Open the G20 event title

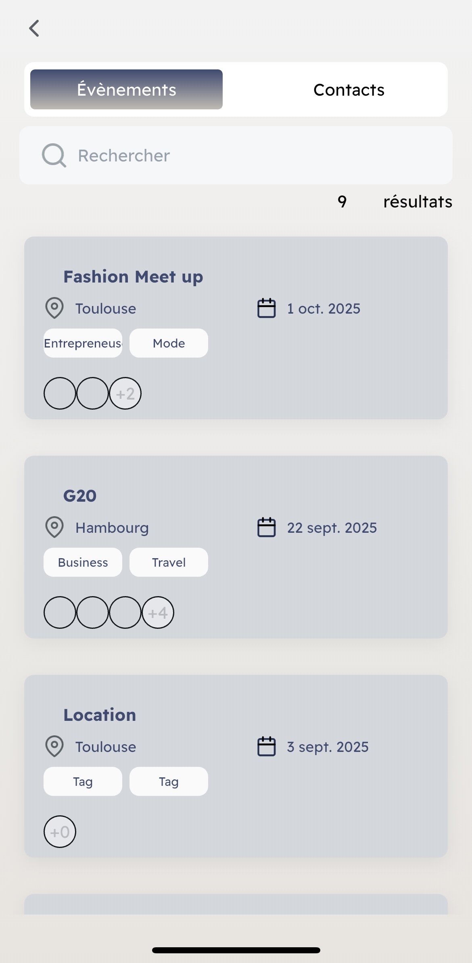(x=80, y=496)
